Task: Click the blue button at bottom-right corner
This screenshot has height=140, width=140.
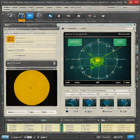Action: [131, 137]
